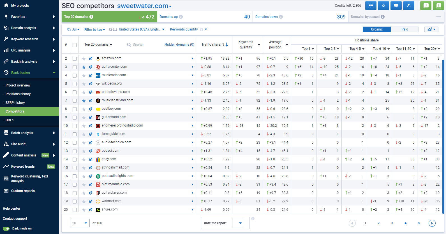Open the Top 1 positions column dropdown

(x=308, y=49)
